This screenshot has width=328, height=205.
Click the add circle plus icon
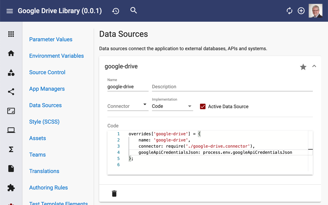(x=301, y=11)
